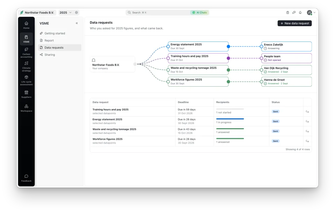Click forward arrow on Training hours row
The width and height of the screenshot is (335, 212).
point(307,112)
